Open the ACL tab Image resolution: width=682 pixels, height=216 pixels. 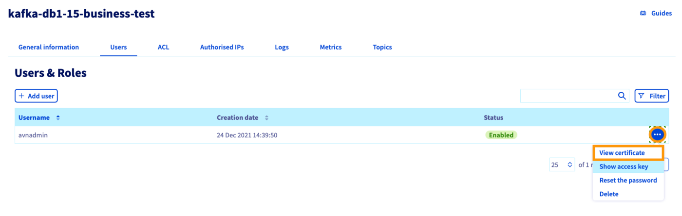pyautogui.click(x=163, y=47)
